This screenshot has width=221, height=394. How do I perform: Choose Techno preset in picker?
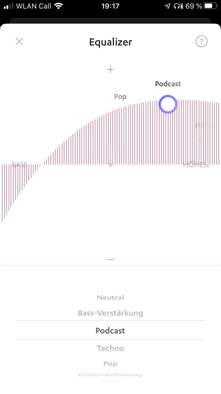click(x=111, y=348)
